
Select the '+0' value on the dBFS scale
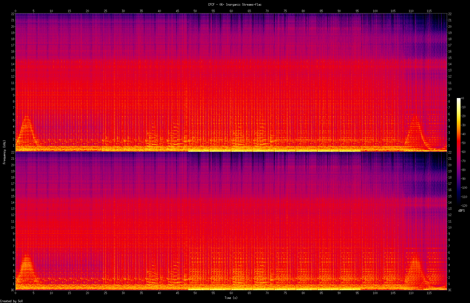coord(462,98)
